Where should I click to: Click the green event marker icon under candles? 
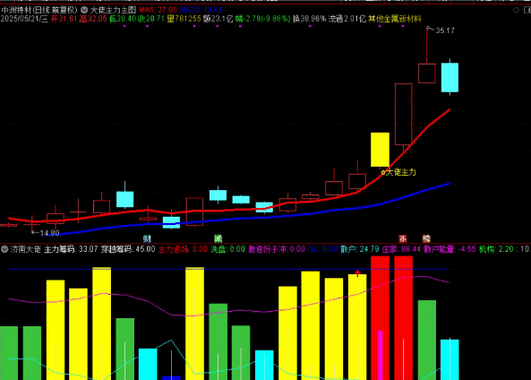218,238
